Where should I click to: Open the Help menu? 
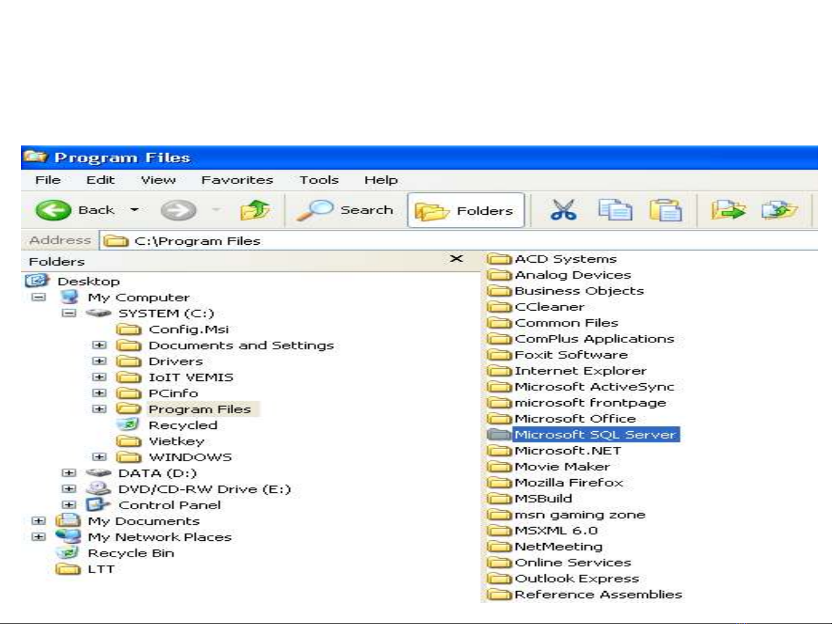pyautogui.click(x=381, y=180)
